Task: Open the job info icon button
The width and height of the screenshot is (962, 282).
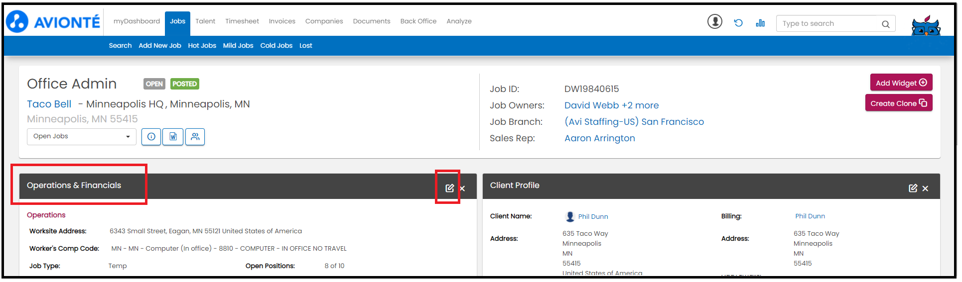Action: coord(151,137)
